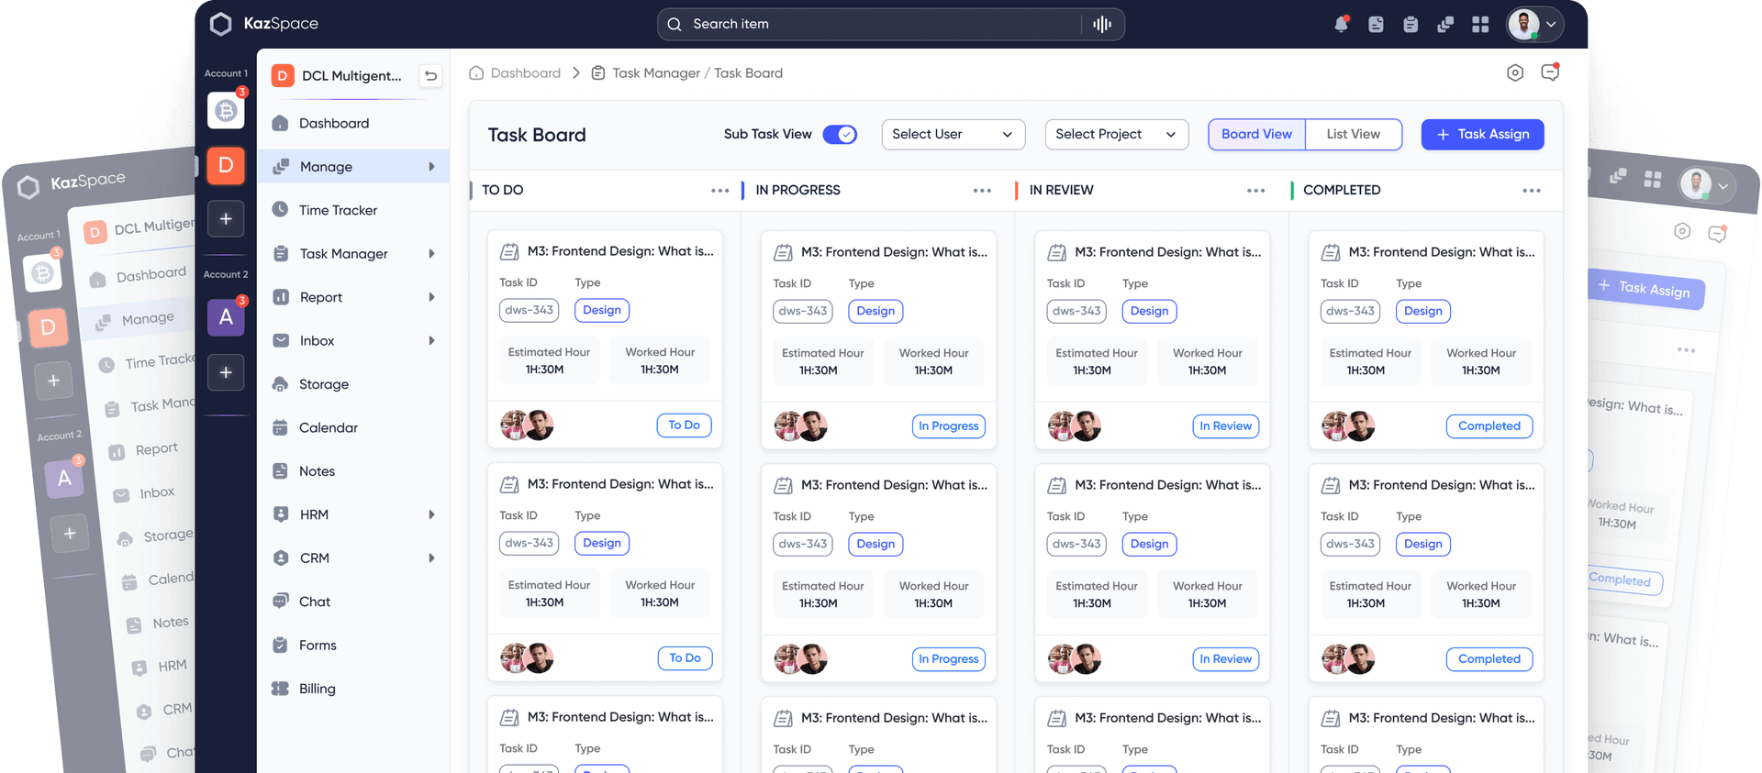This screenshot has width=1762, height=773.
Task: Click Completed status on first card
Action: pos(1489,425)
